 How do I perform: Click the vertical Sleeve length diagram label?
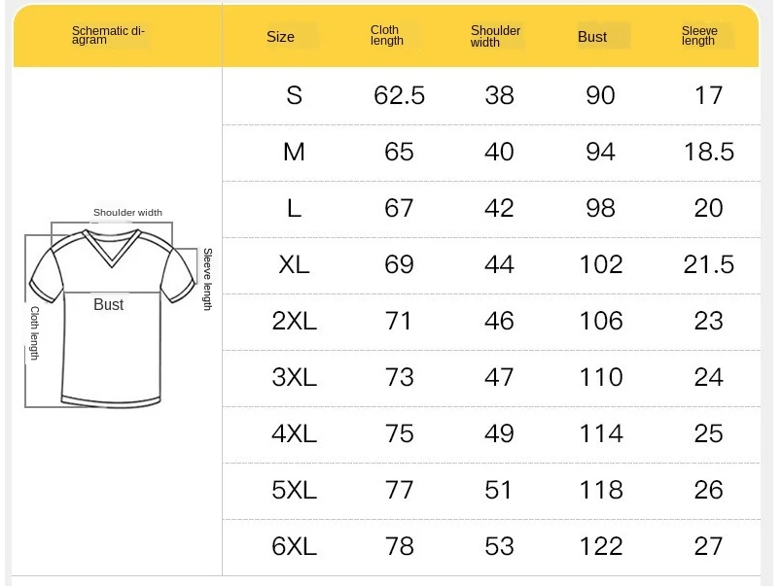[x=207, y=280]
